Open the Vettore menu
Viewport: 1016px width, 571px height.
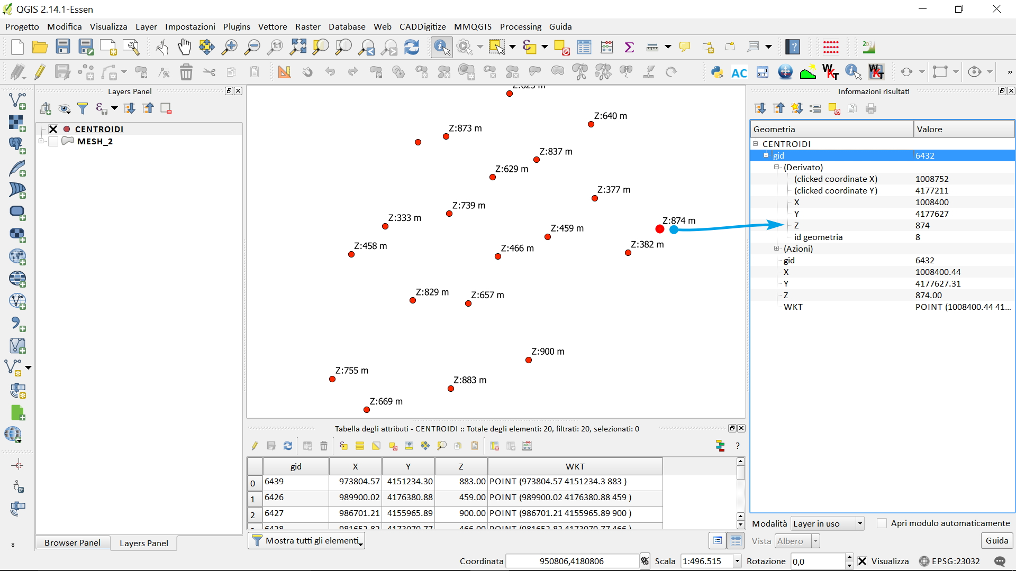click(x=272, y=26)
